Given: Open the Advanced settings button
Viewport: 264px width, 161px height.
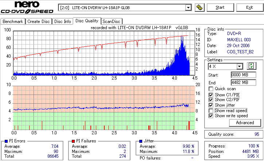Looking at the screenshot, I should tap(245, 123).
